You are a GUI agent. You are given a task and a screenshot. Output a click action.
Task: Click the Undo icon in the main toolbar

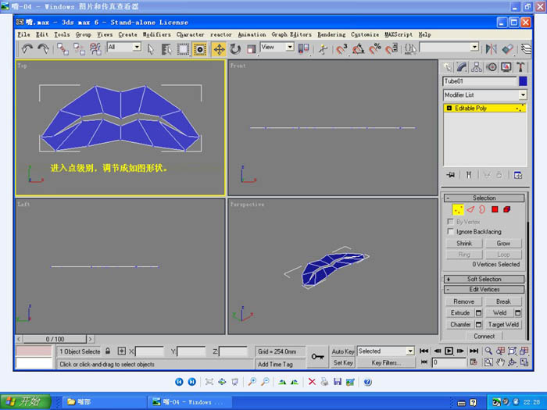[27, 48]
